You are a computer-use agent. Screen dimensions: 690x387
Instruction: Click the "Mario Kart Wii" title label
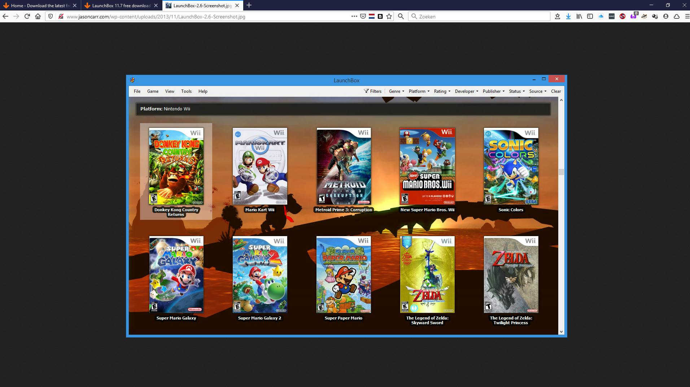[x=260, y=210]
